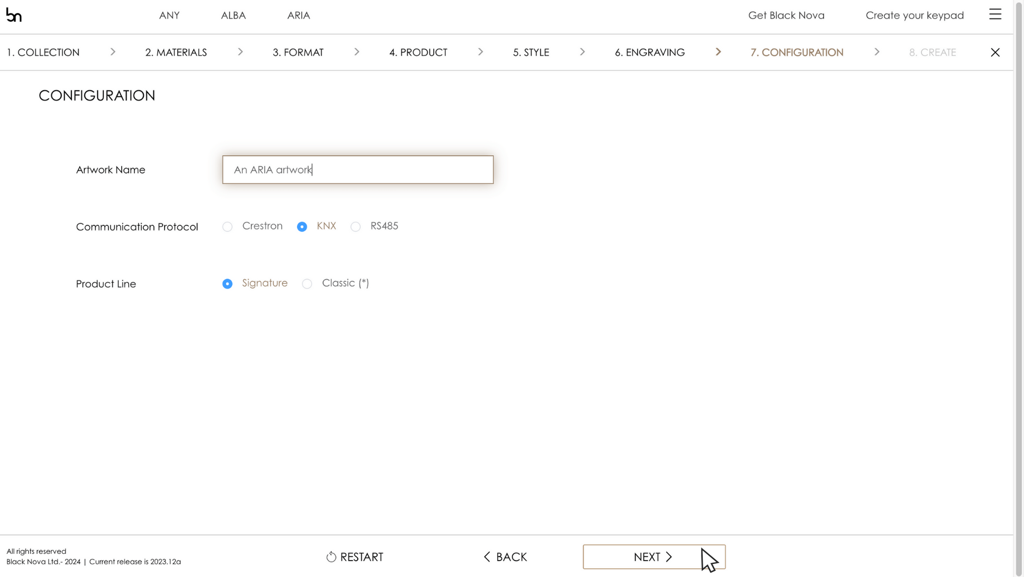Go back to the 2. MATERIALS step
The image size is (1024, 577).
[176, 52]
